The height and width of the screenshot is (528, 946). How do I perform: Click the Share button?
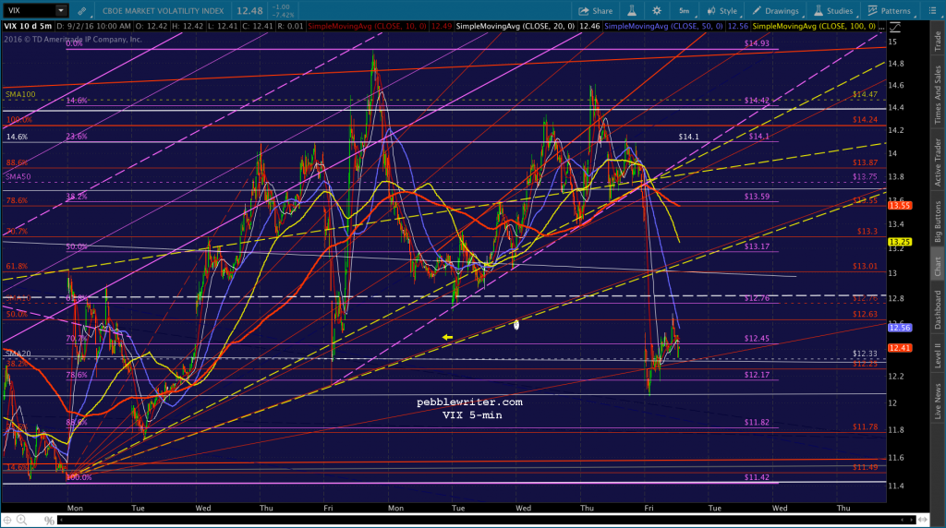(x=596, y=11)
